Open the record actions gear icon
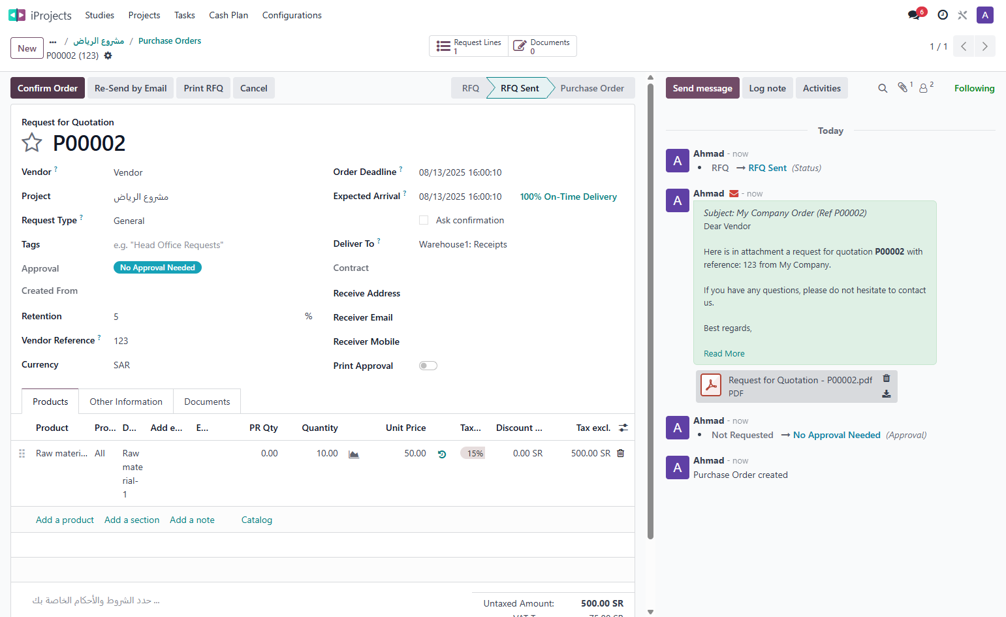 [x=108, y=55]
